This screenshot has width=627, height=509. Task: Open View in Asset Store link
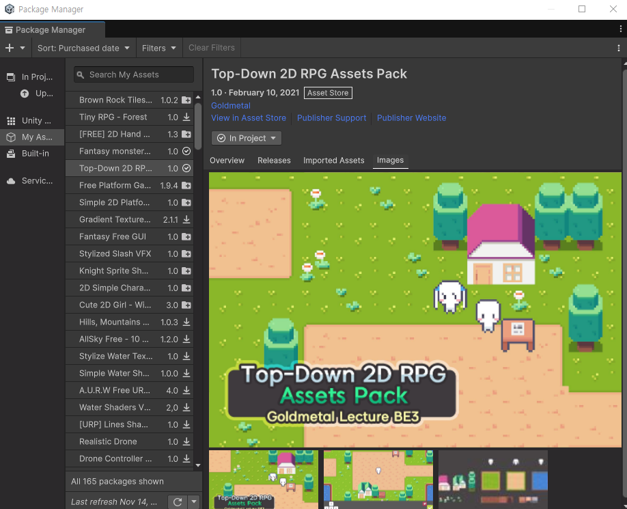249,118
